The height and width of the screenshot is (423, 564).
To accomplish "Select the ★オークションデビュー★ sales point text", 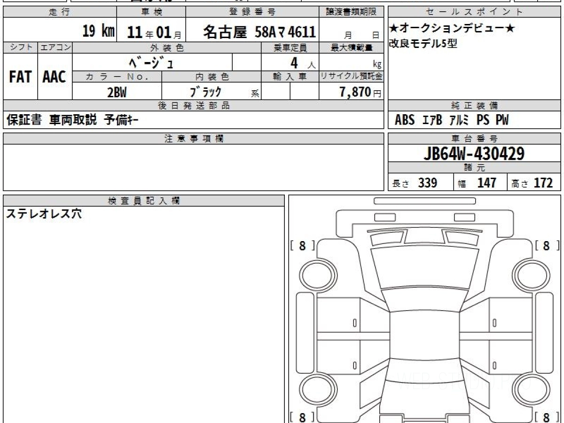I will (x=452, y=29).
